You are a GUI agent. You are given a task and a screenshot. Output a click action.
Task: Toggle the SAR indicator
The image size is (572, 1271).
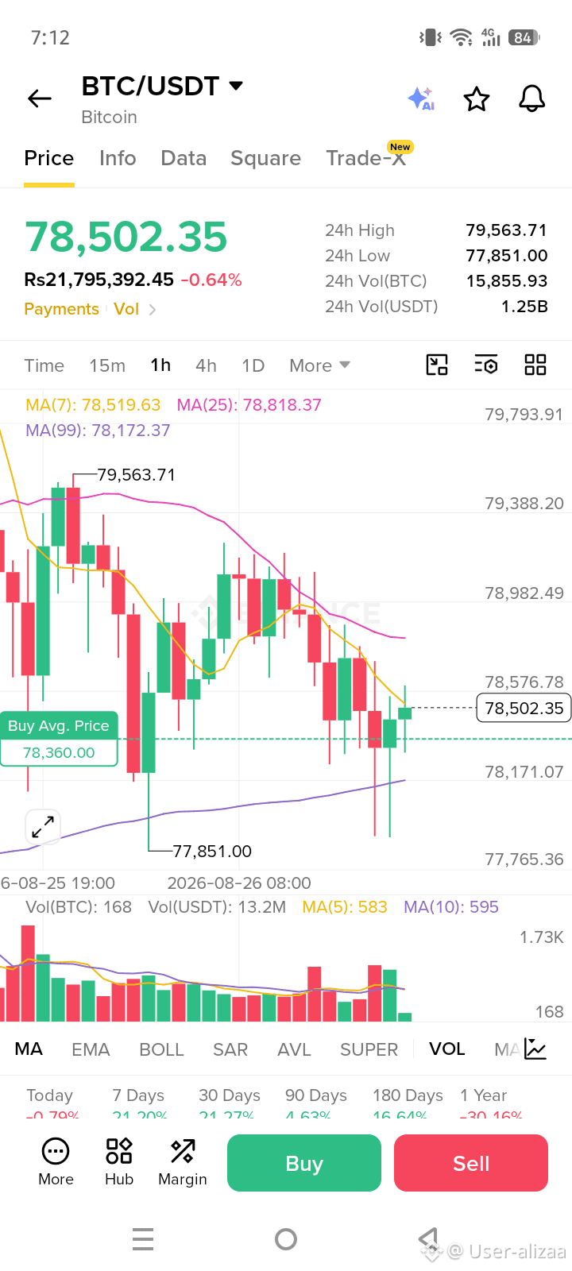point(230,1049)
